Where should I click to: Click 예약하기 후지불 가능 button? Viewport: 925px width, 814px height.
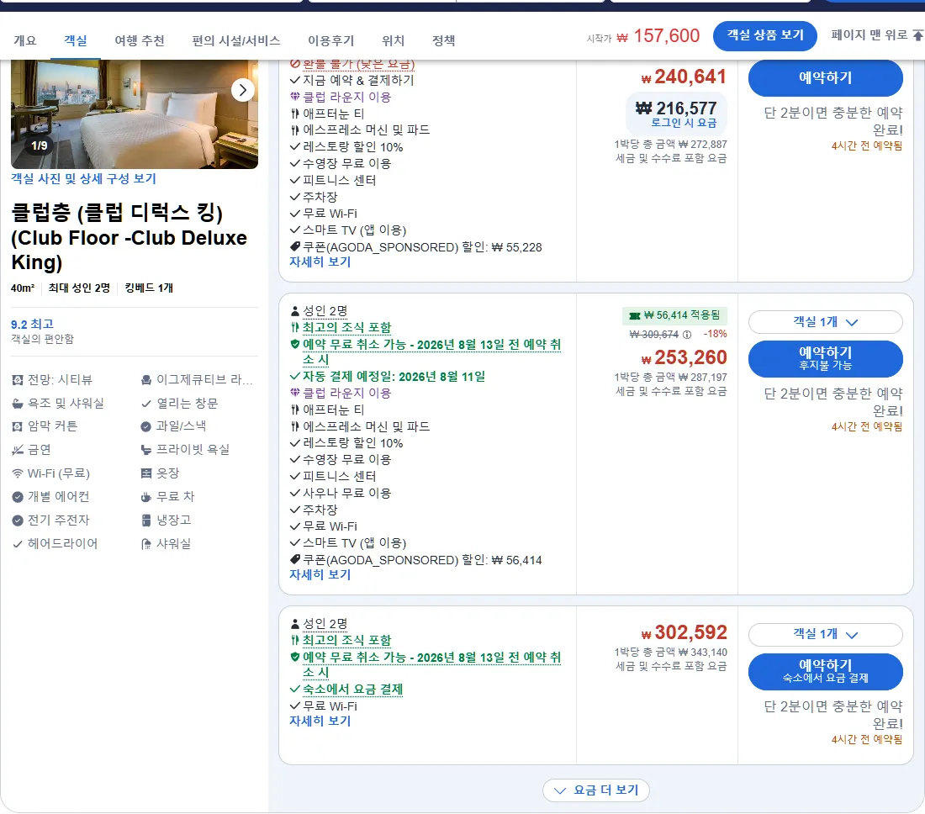coord(825,358)
